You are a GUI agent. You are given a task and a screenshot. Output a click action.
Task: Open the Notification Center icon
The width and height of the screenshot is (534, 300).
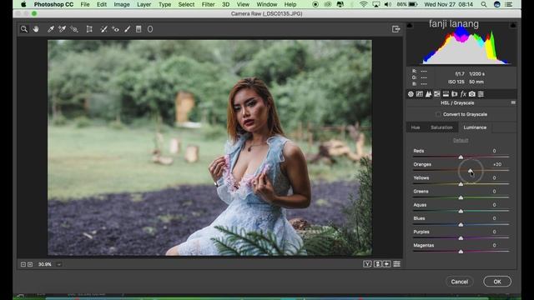[x=509, y=4]
